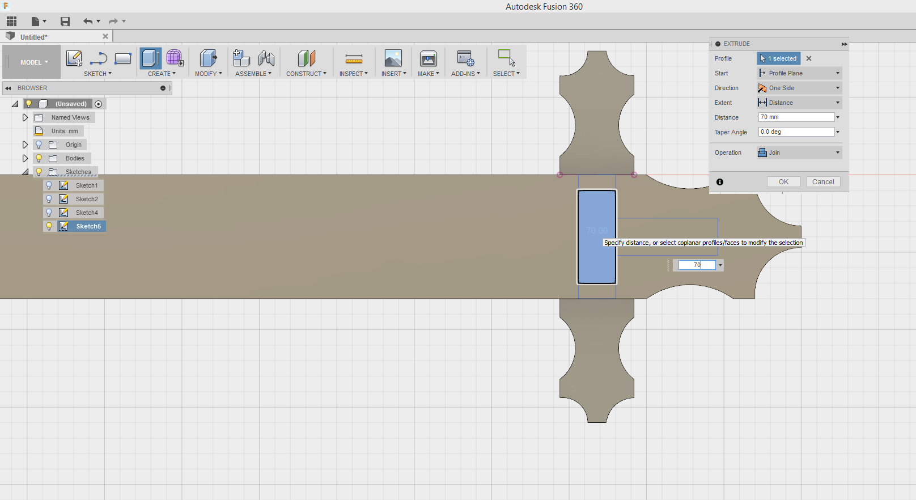Show Sketch1 via its lightbulb
916x500 pixels.
pyautogui.click(x=49, y=185)
